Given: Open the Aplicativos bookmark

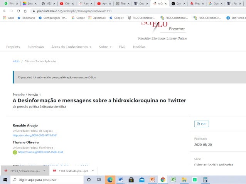Looking at the screenshot, I should [x=97, y=18].
